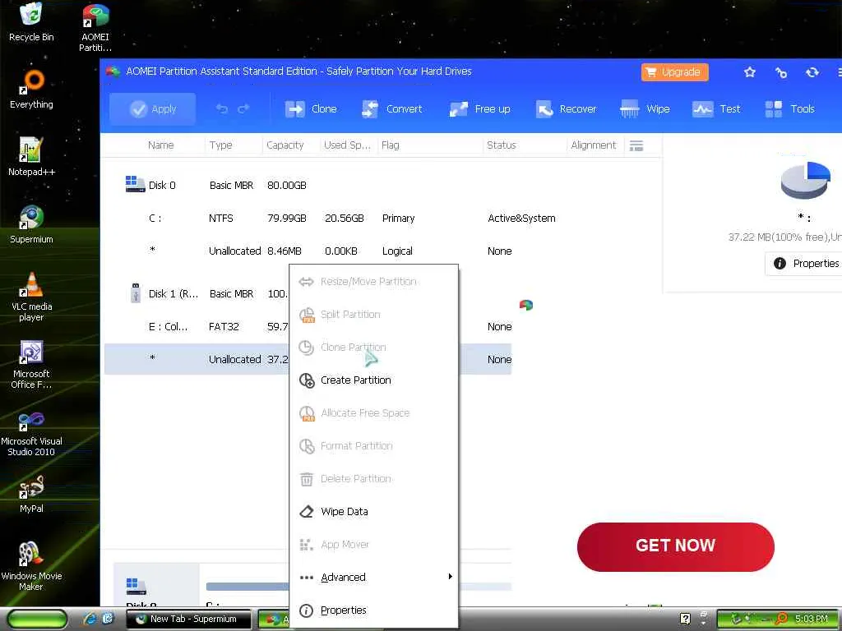Open the column settings list icon

(636, 145)
